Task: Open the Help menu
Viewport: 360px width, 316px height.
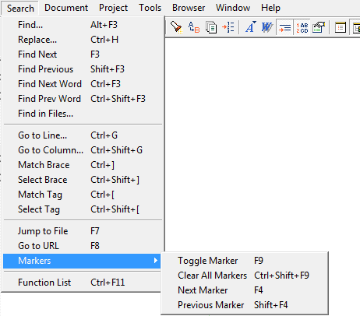Action: pos(270,8)
